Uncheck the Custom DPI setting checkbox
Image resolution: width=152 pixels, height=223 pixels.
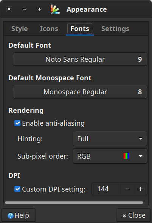[x=17, y=189]
